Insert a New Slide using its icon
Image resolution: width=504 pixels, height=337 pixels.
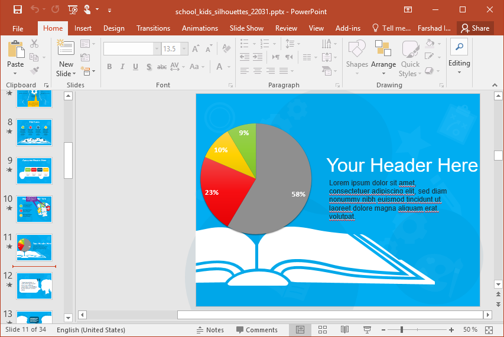pos(66,48)
